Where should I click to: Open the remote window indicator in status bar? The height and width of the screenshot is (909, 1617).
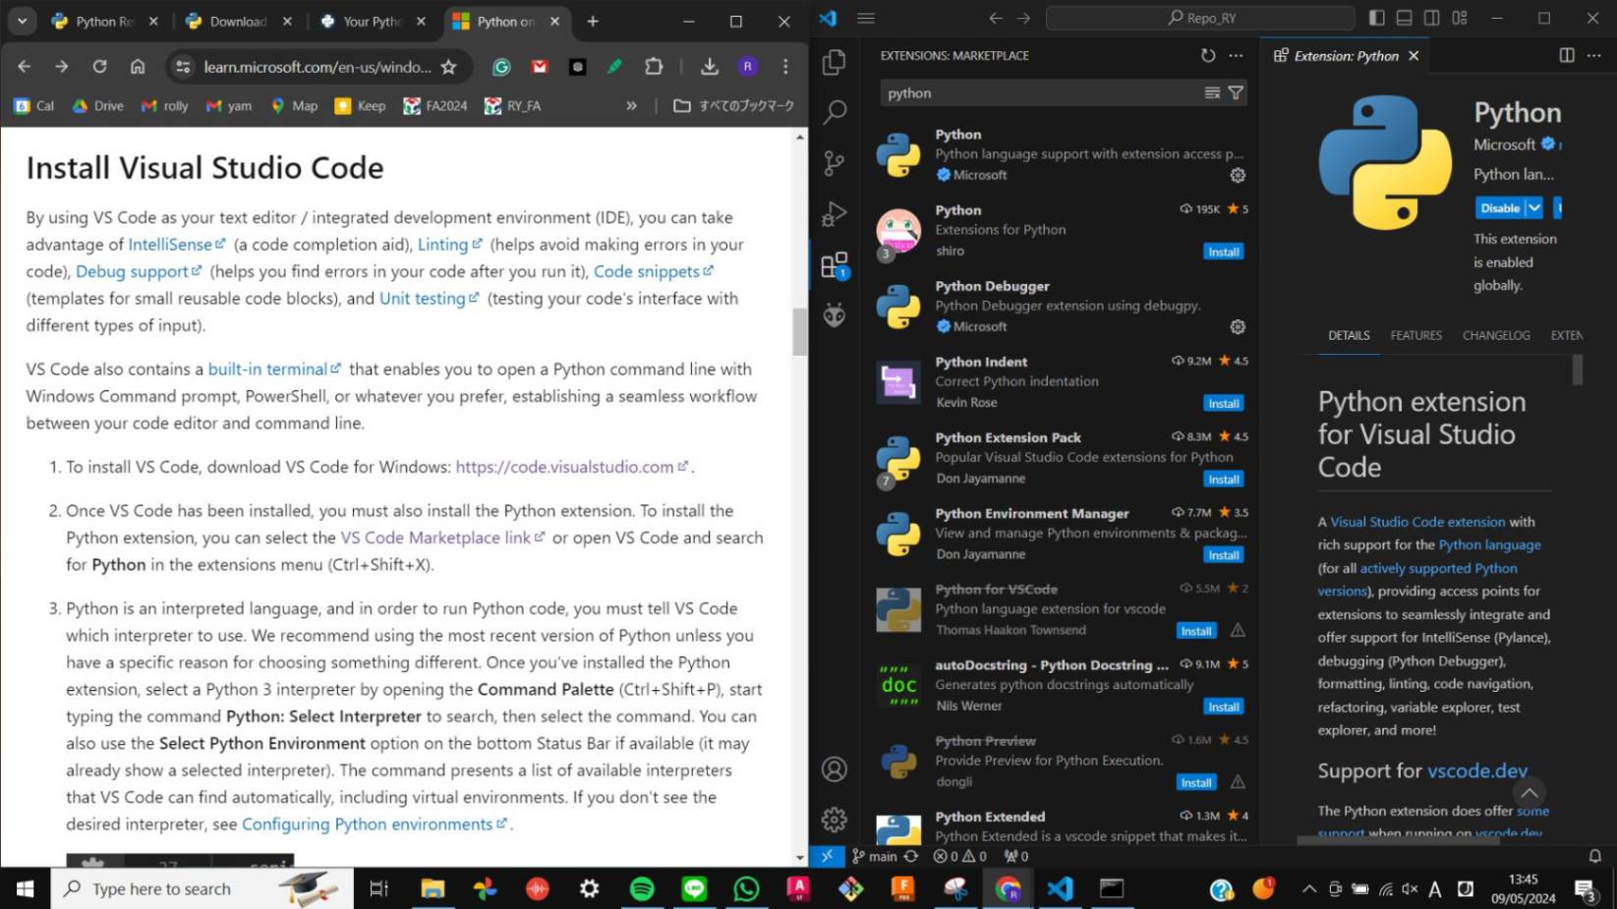click(x=827, y=856)
